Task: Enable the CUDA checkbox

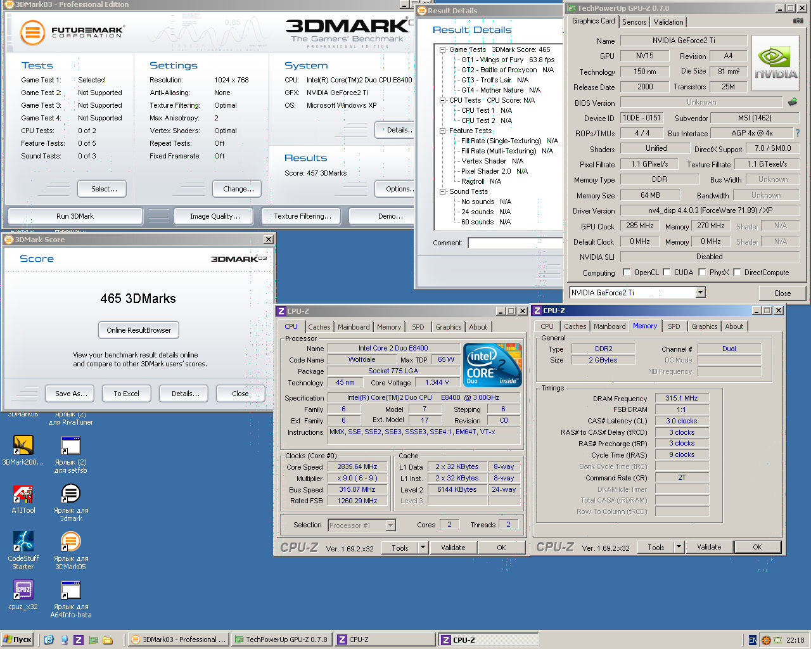Action: click(x=667, y=273)
